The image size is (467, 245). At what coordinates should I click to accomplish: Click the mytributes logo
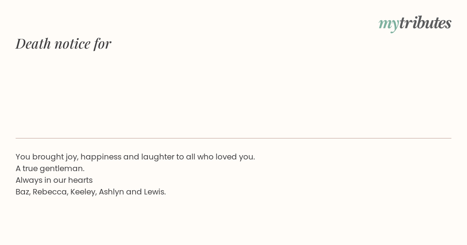(415, 23)
